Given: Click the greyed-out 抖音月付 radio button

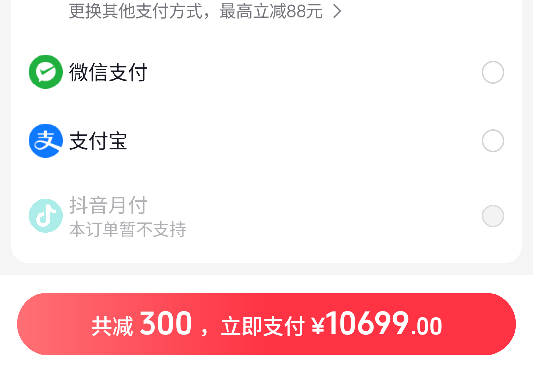Looking at the screenshot, I should click(493, 216).
